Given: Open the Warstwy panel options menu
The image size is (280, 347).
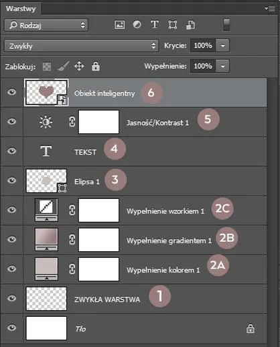Looking at the screenshot, I should [270, 9].
